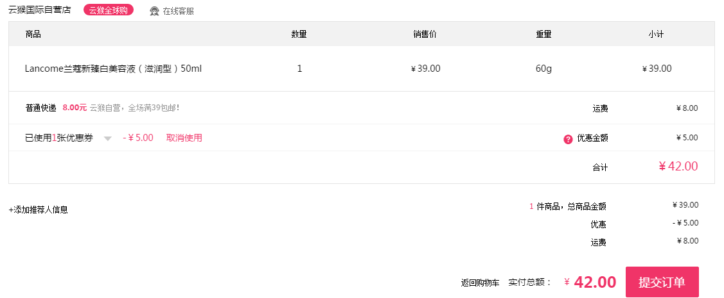Open the Lancome 兰蔻新臻白美容液 product link
The image size is (724, 298).
tap(113, 69)
